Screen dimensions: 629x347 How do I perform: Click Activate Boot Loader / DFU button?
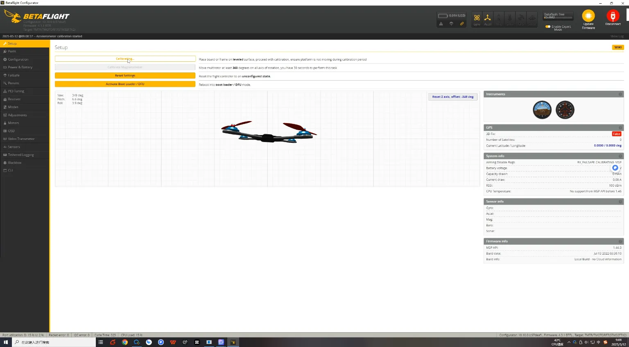[x=125, y=84]
